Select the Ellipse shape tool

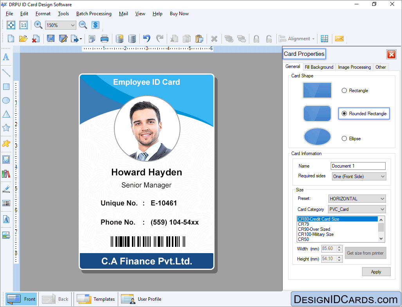6,100
